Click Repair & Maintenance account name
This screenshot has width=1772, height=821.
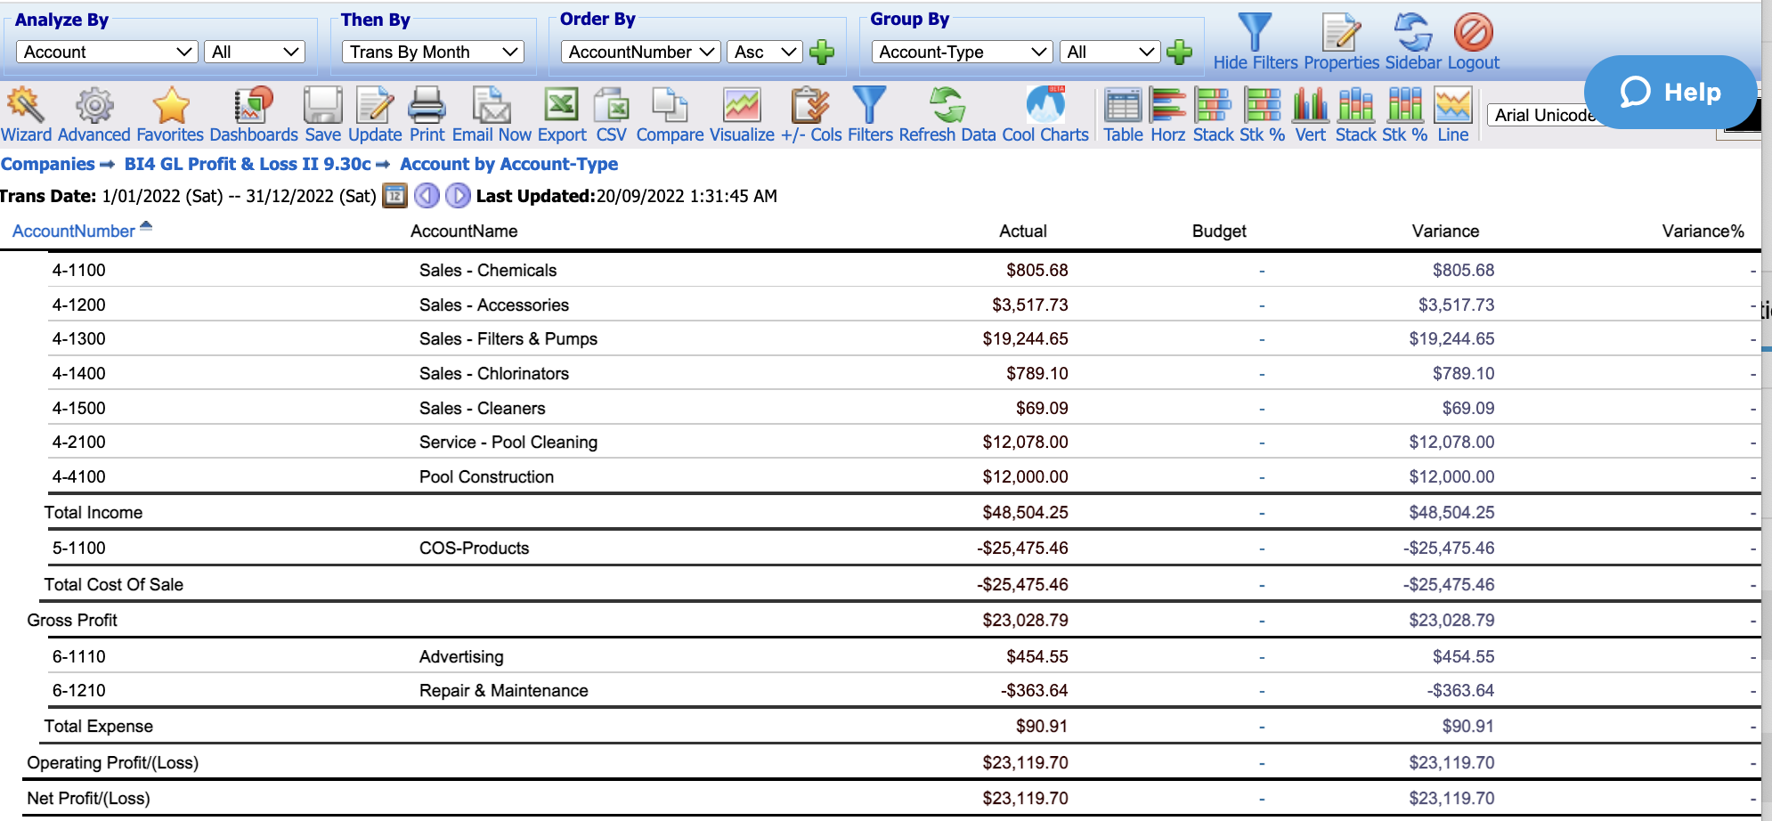tap(504, 690)
